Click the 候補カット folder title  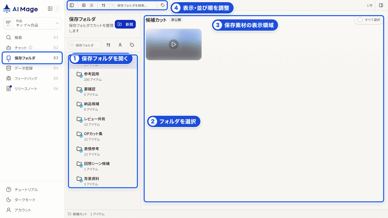point(156,20)
